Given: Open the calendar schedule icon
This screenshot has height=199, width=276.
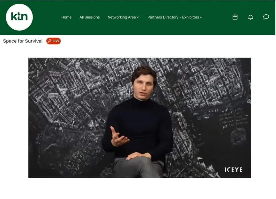Looking at the screenshot, I should (x=235, y=17).
